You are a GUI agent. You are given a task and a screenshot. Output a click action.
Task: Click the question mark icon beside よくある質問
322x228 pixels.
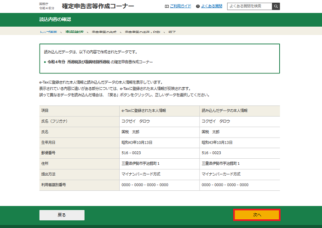(197, 6)
